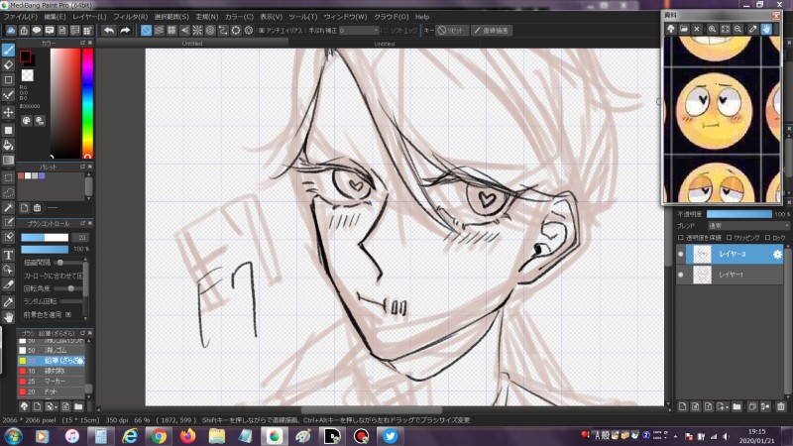Viewport: 793px width, 446px height.
Task: Open the フィルタ(R) menu
Action: click(x=130, y=17)
